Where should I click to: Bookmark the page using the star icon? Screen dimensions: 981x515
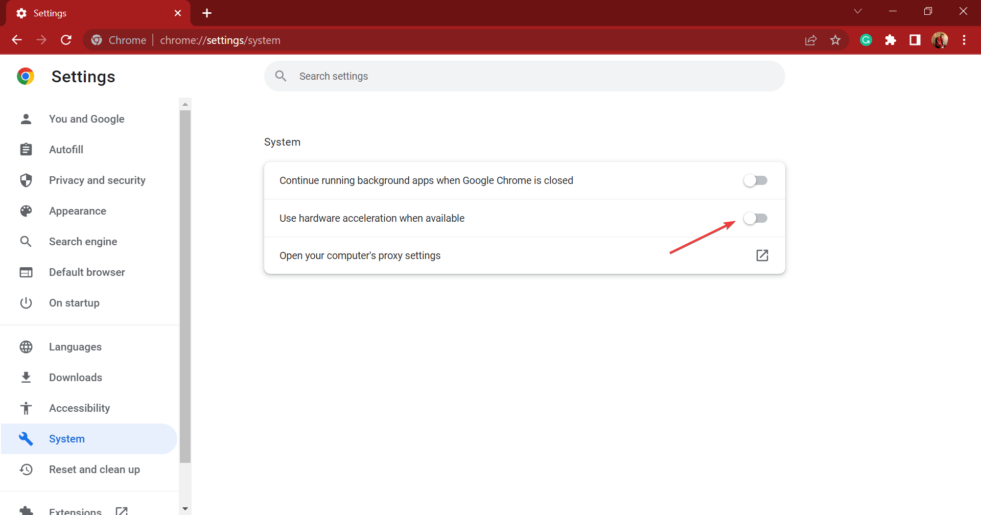[x=836, y=40]
